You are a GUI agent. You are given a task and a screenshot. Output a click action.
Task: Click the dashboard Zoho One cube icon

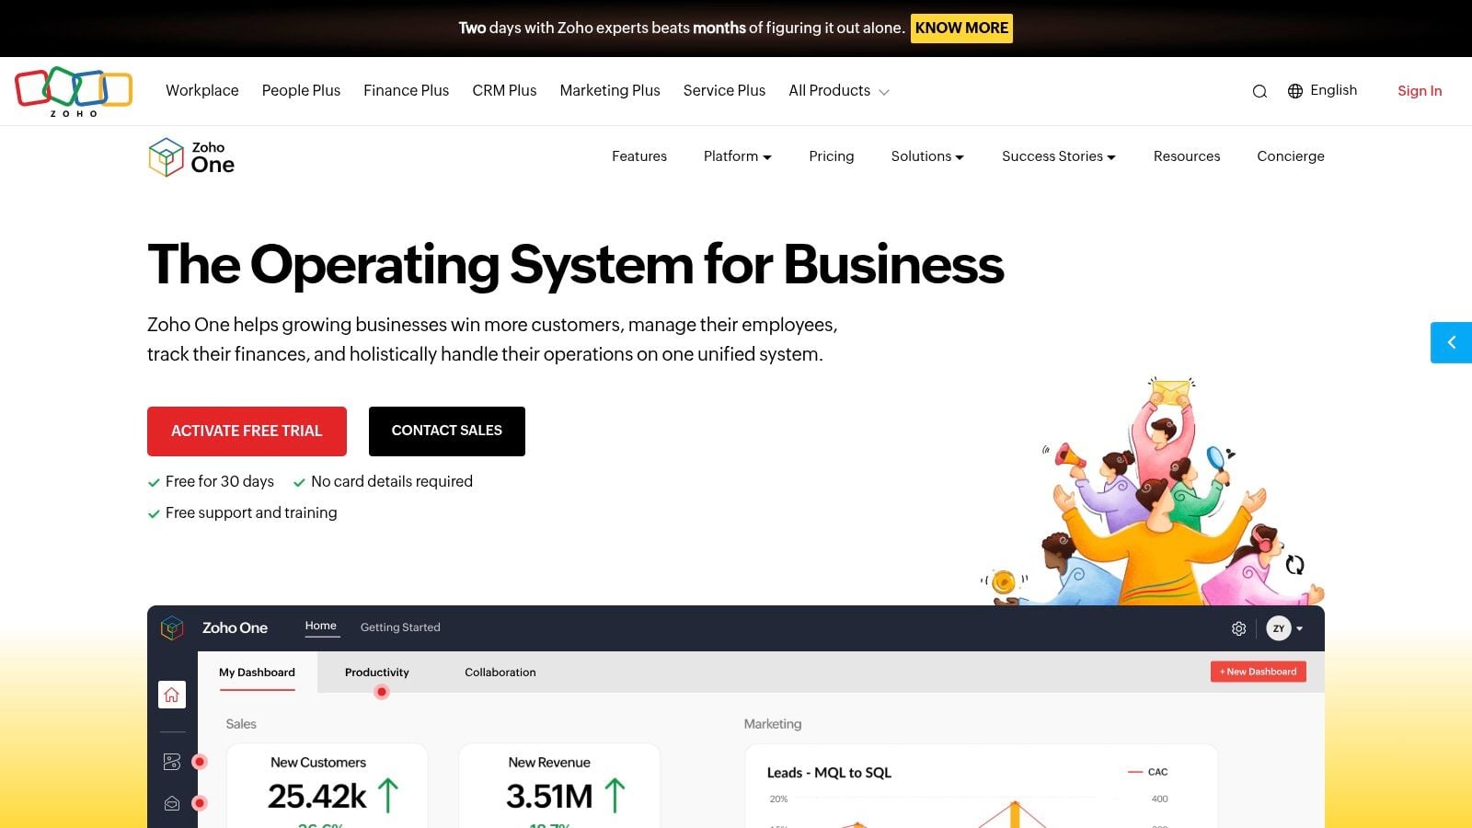click(172, 627)
